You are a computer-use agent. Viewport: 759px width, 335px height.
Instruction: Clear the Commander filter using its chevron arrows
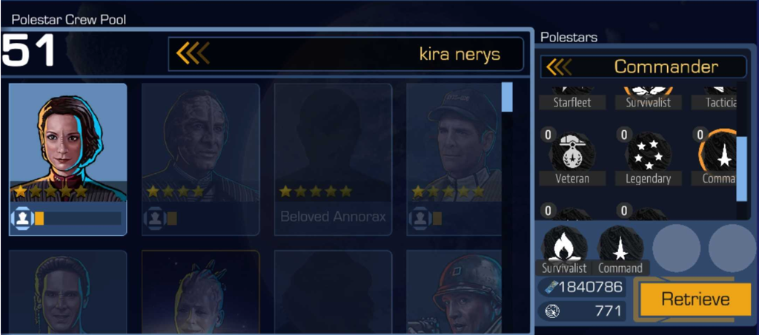coord(559,67)
